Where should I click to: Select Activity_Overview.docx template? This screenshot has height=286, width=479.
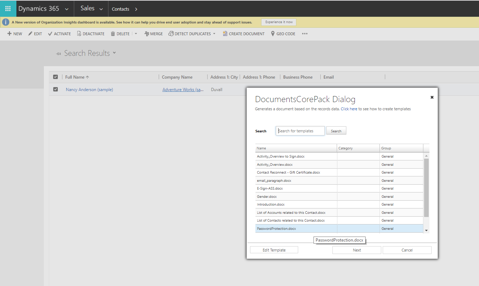[339, 164]
